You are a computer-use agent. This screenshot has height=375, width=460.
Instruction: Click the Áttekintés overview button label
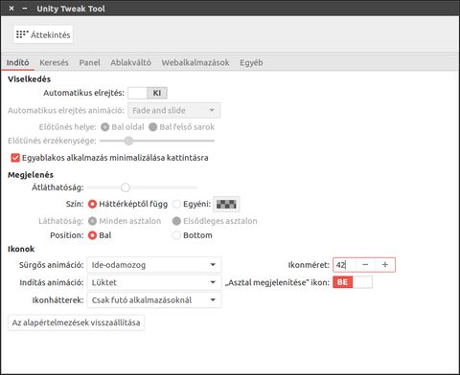(x=51, y=34)
